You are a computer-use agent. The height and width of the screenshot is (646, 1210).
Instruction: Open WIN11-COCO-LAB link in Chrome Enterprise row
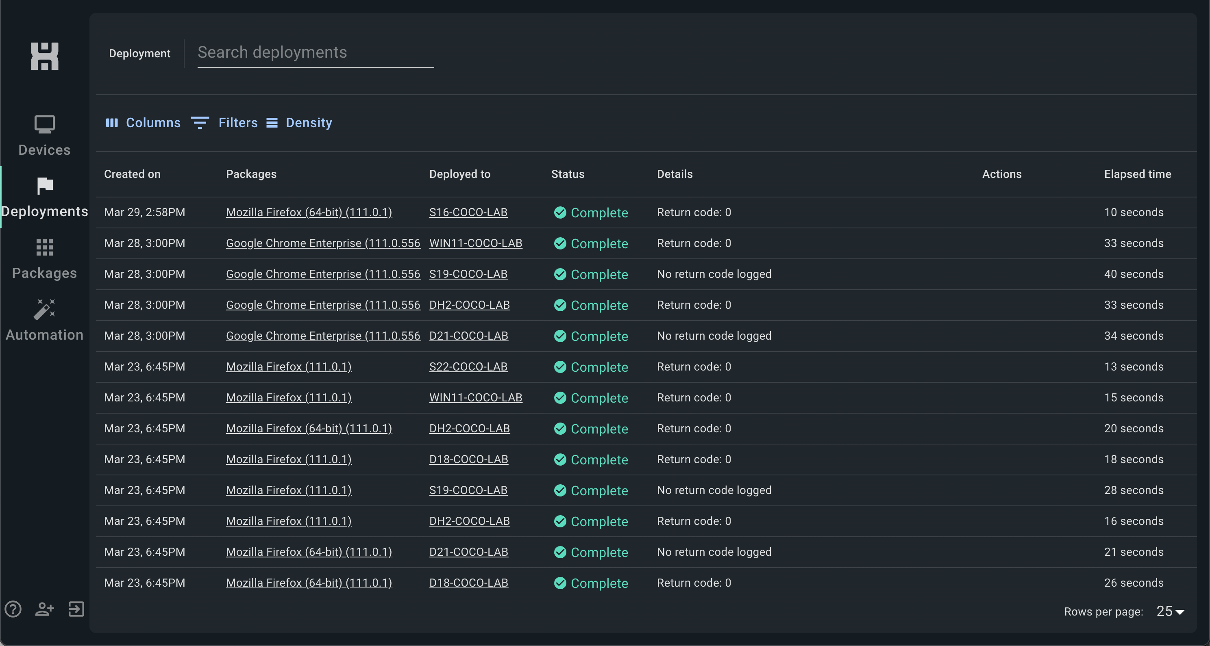pos(475,243)
